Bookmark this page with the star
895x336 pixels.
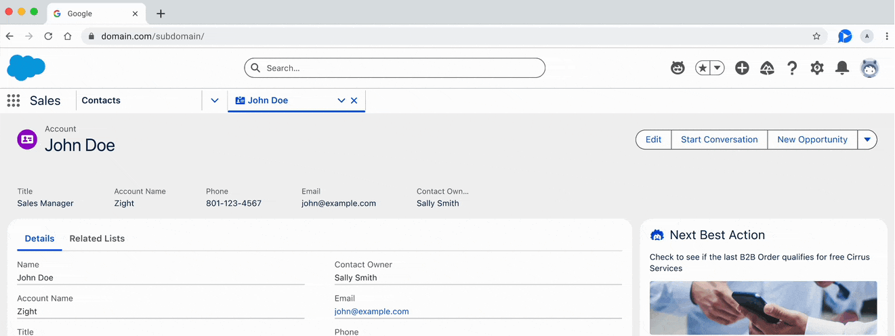816,37
